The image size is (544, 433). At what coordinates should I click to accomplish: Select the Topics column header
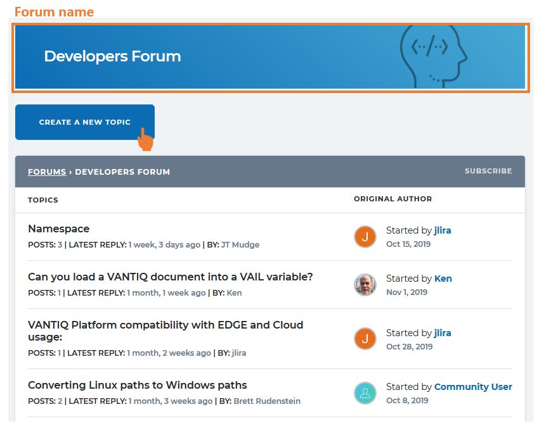(x=42, y=199)
